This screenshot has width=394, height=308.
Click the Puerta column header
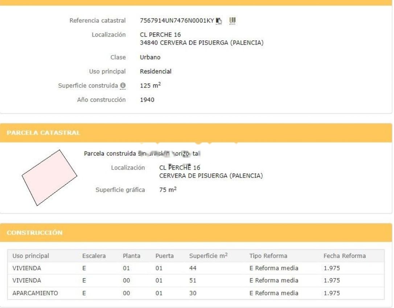(164, 256)
